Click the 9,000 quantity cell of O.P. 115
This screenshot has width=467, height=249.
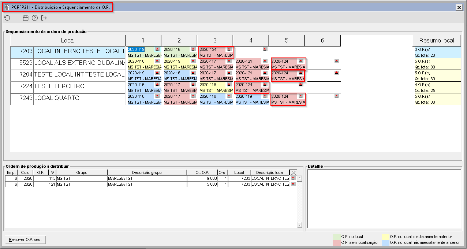click(202, 178)
